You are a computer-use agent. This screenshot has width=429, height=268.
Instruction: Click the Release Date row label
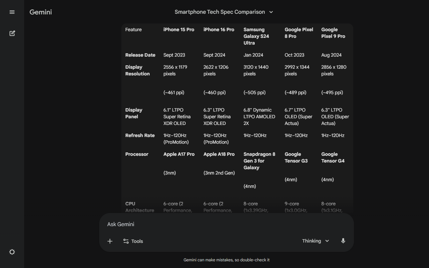140,55
